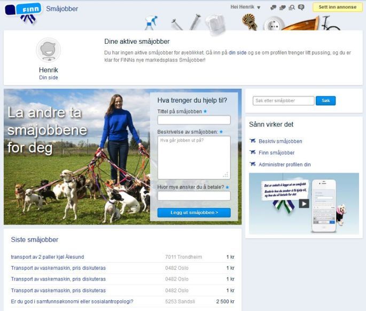Click the Søk etter småjobber search box
366x311 pixels.
tap(283, 100)
